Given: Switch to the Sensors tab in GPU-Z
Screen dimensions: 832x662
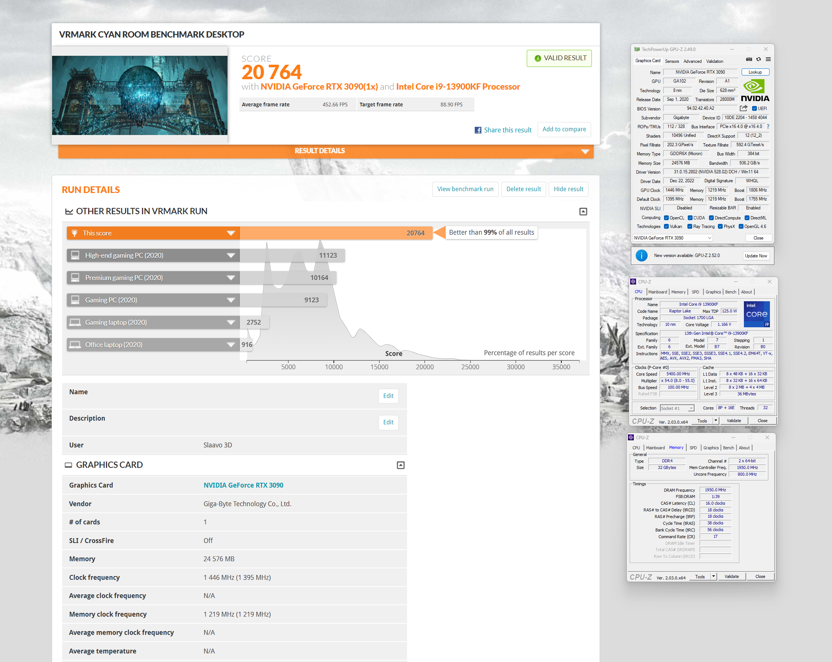Looking at the screenshot, I should (672, 61).
